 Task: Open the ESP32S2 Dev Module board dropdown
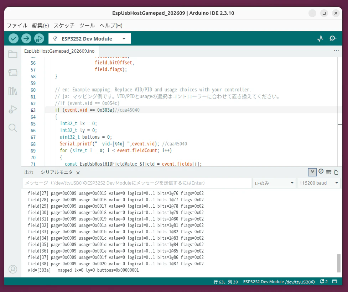click(90, 38)
